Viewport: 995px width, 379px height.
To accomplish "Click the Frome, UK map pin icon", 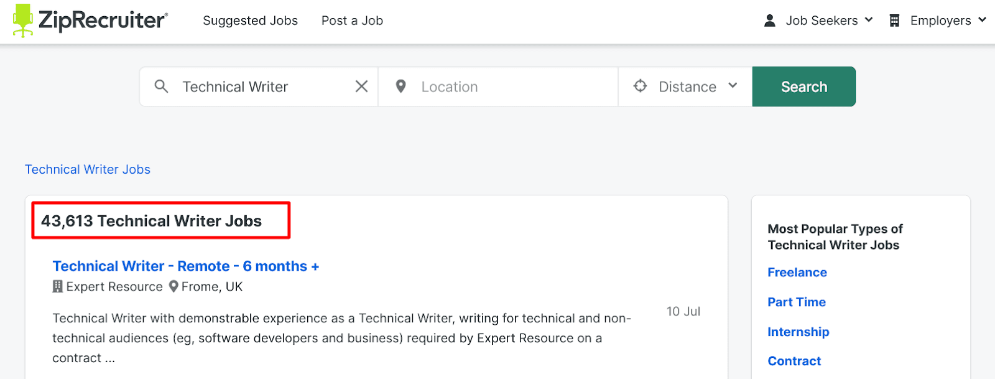I will (x=174, y=286).
